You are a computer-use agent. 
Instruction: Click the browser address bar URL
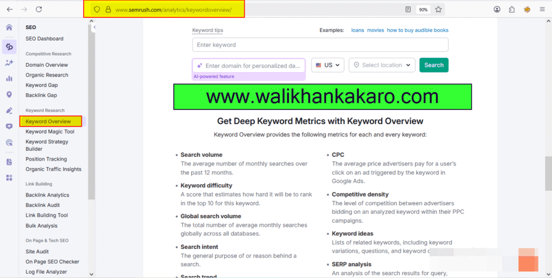tap(174, 10)
